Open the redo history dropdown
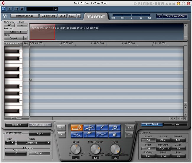Screen dimensions: 192x163 tap(129, 134)
